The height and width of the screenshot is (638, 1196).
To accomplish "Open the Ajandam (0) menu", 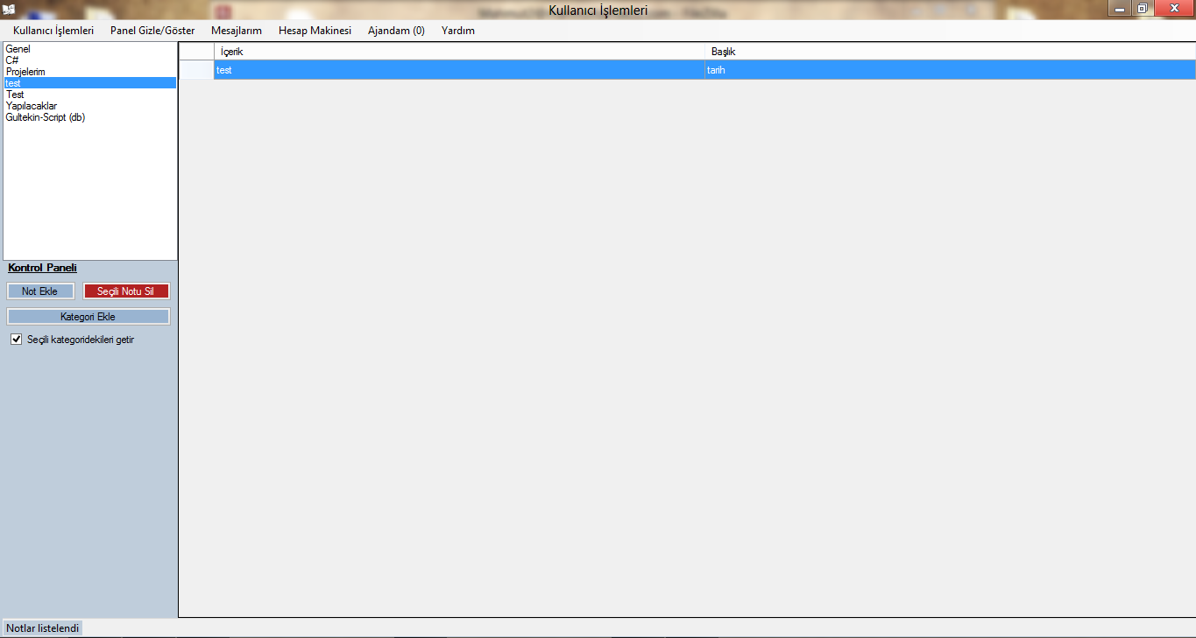I will click(396, 31).
